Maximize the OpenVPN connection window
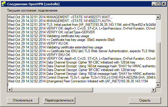The width and height of the screenshot is (168, 107). coord(158,4)
